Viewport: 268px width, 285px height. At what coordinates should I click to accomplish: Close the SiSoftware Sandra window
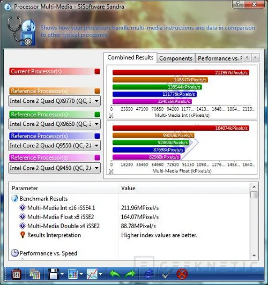coord(255,4)
